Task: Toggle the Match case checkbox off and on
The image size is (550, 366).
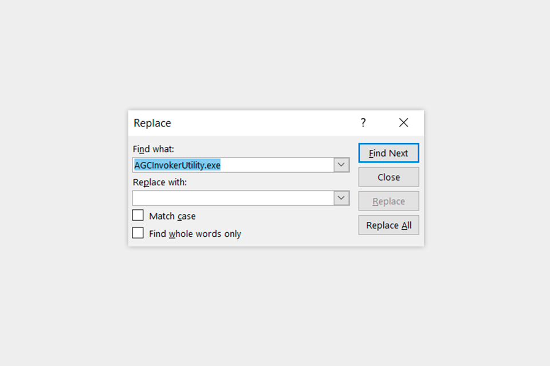Action: click(x=137, y=216)
